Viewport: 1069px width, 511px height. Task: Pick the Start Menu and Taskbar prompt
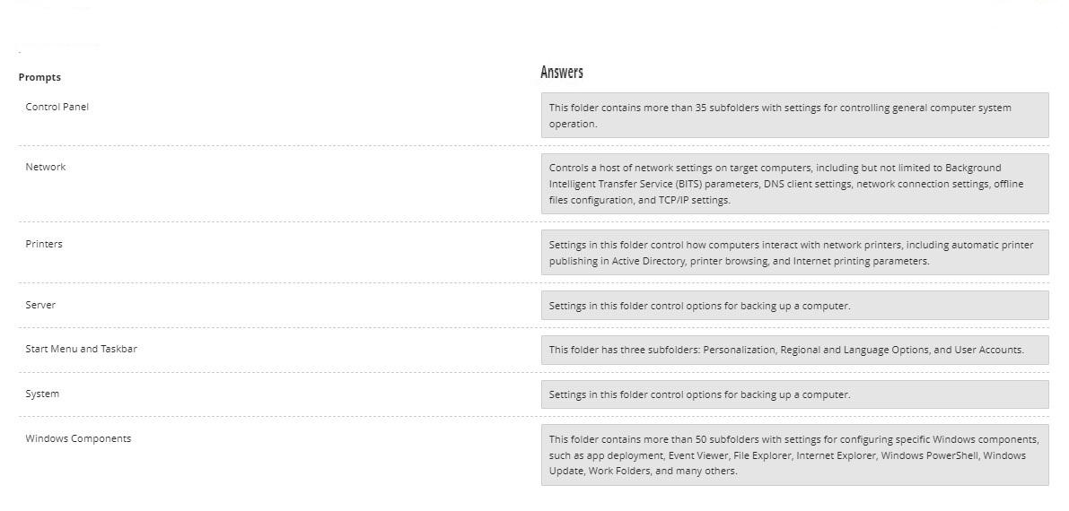click(81, 349)
